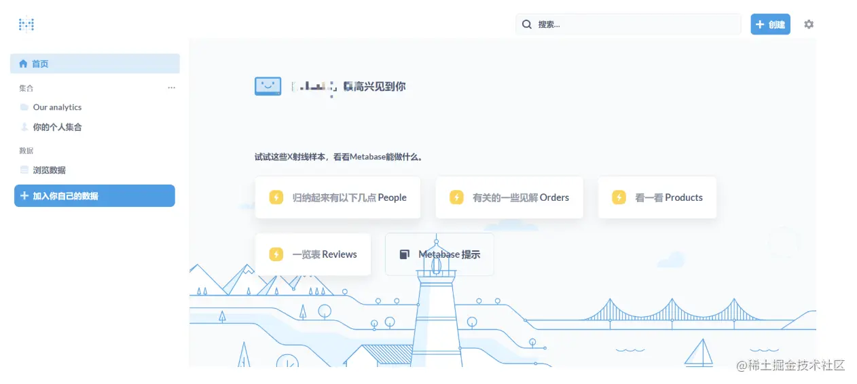Image resolution: width=857 pixels, height=384 pixels.
Task: Click the home icon beside 首页
Action: click(x=23, y=64)
